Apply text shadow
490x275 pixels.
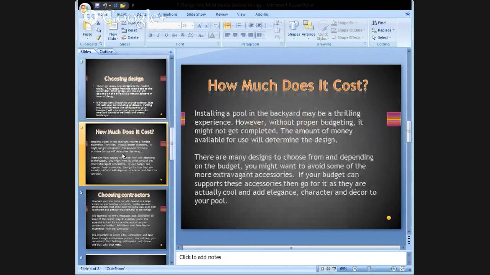(182, 35)
